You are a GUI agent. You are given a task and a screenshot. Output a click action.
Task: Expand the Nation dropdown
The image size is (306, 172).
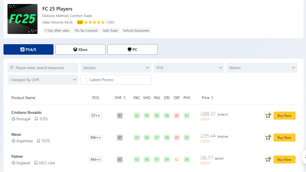click(262, 68)
